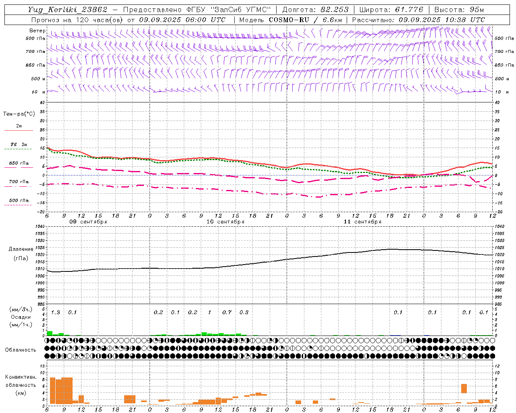516x413 pixels.
Task: Click the '500 гПа' temperature legend label
Action: 19,200
